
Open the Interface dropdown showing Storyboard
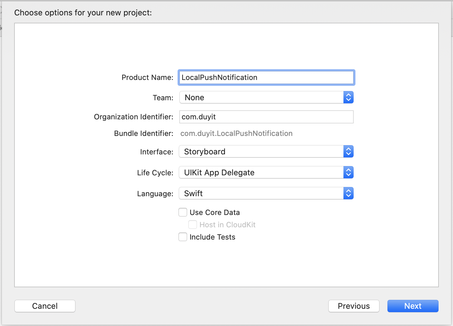tap(262, 152)
